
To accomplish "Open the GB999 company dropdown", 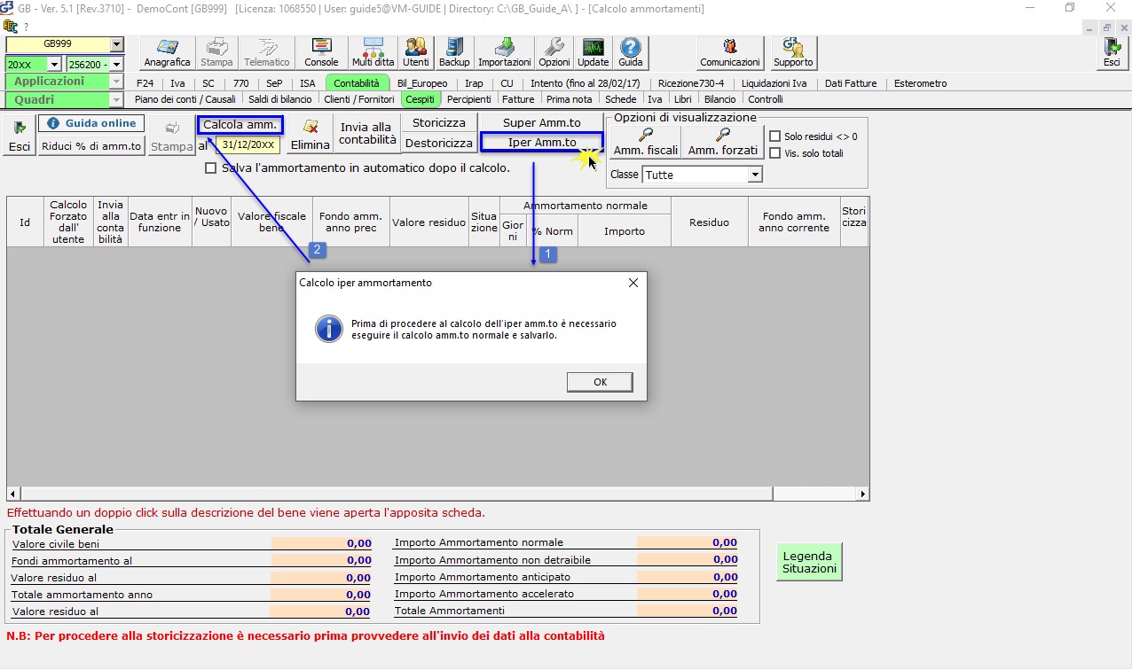I will tap(117, 44).
